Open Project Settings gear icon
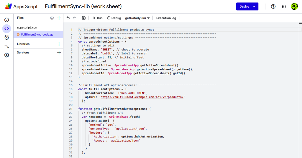This screenshot has width=302, height=158. click(6, 55)
